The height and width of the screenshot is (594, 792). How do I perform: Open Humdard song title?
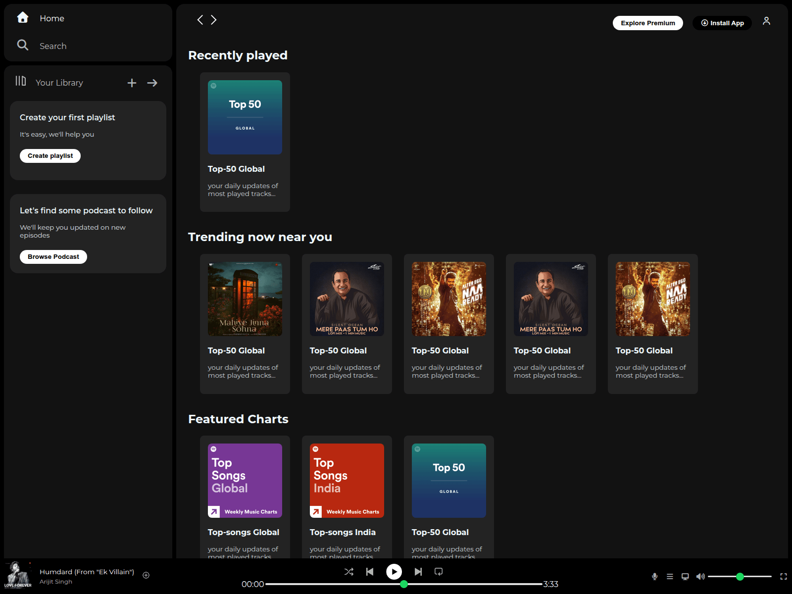tap(87, 572)
